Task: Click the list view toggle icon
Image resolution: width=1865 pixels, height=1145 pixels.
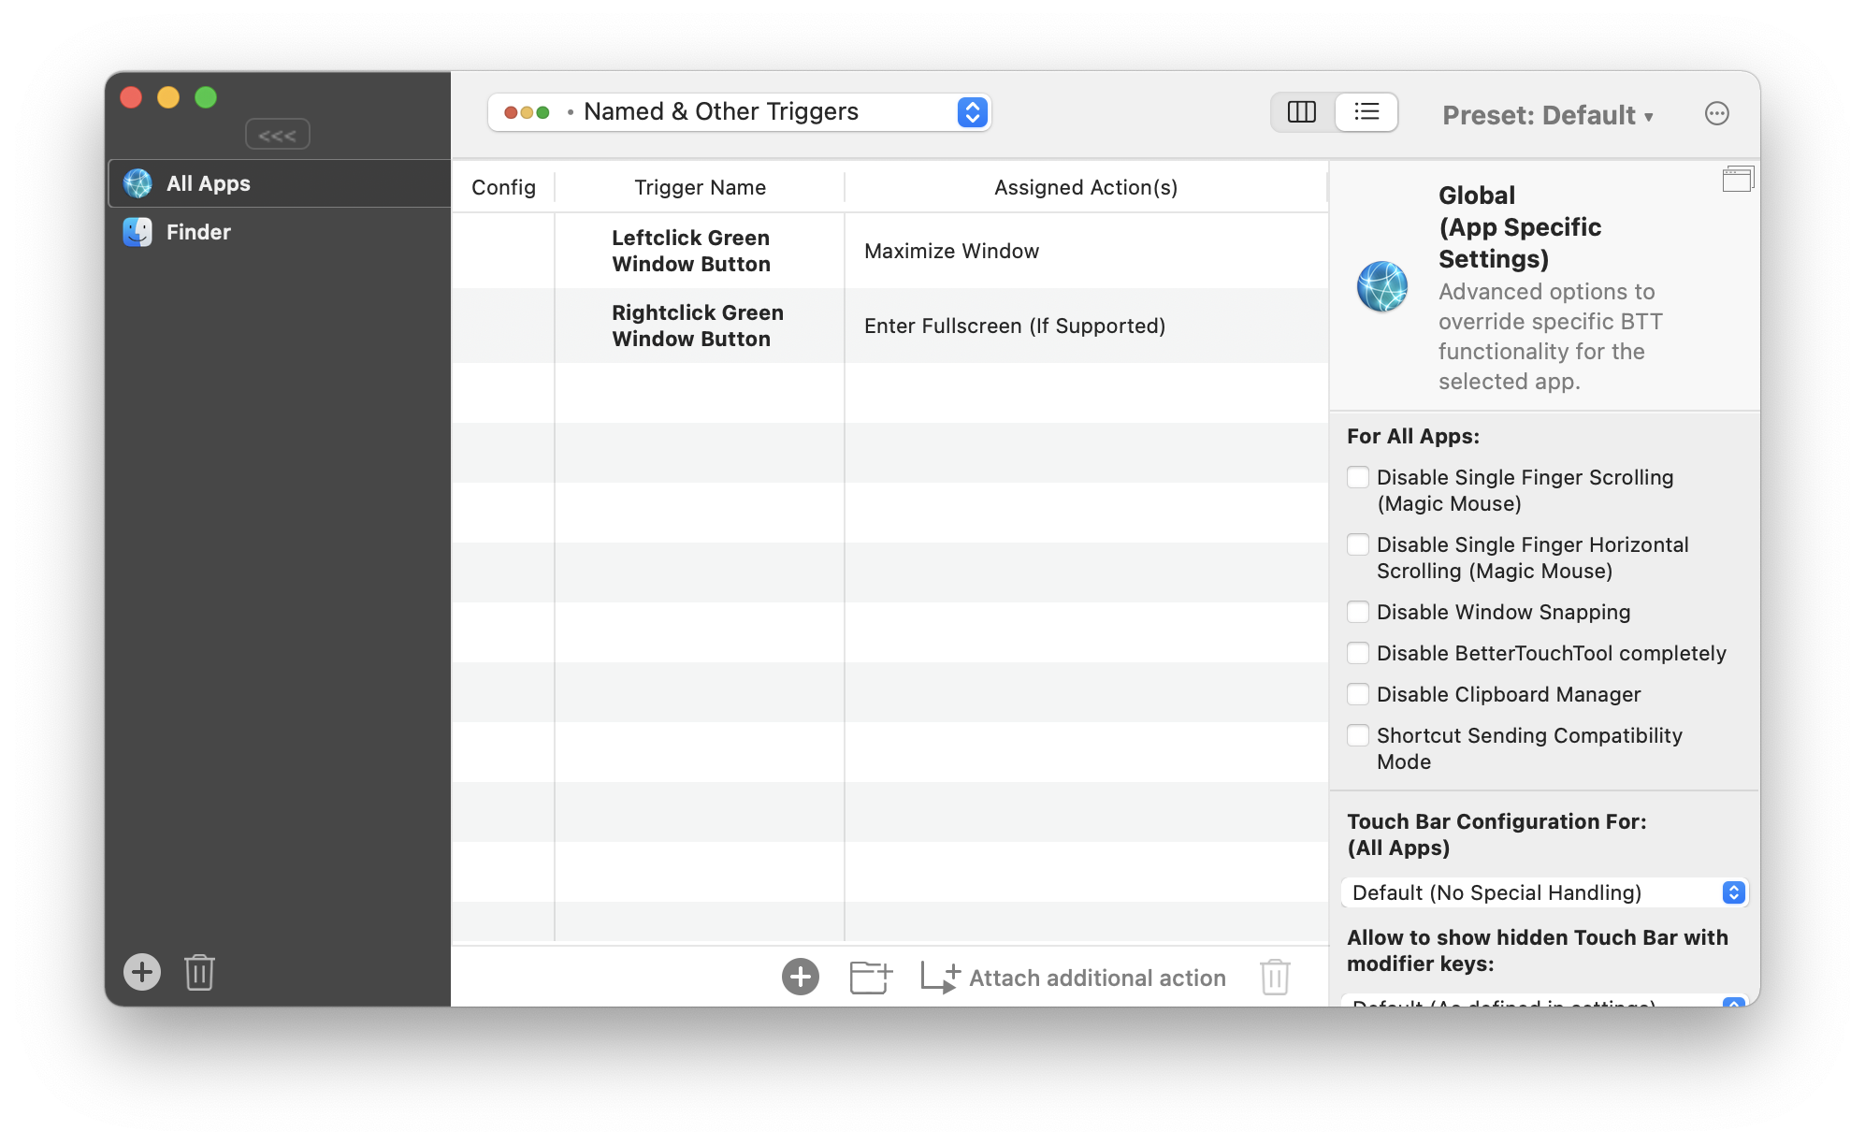Action: point(1366,112)
